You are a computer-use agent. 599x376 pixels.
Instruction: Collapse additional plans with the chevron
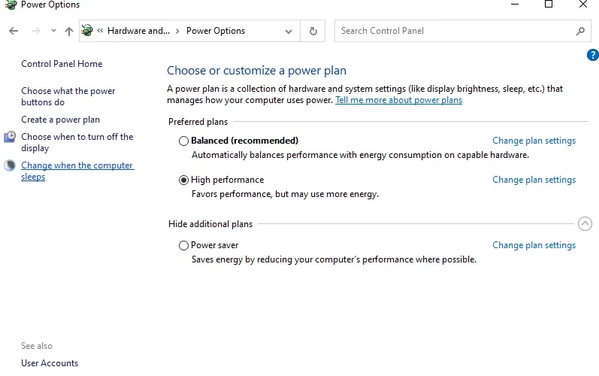585,224
